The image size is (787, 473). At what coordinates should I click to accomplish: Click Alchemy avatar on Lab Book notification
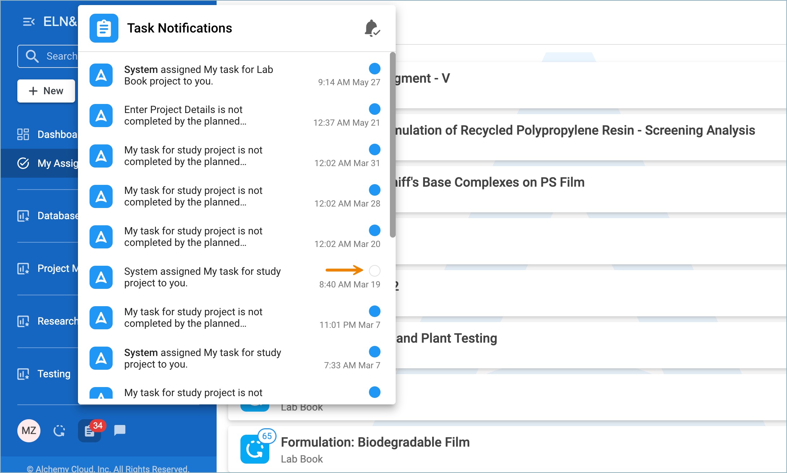[x=101, y=75]
